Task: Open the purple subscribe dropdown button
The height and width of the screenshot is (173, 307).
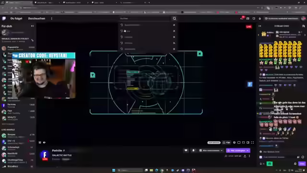Action: [238, 150]
